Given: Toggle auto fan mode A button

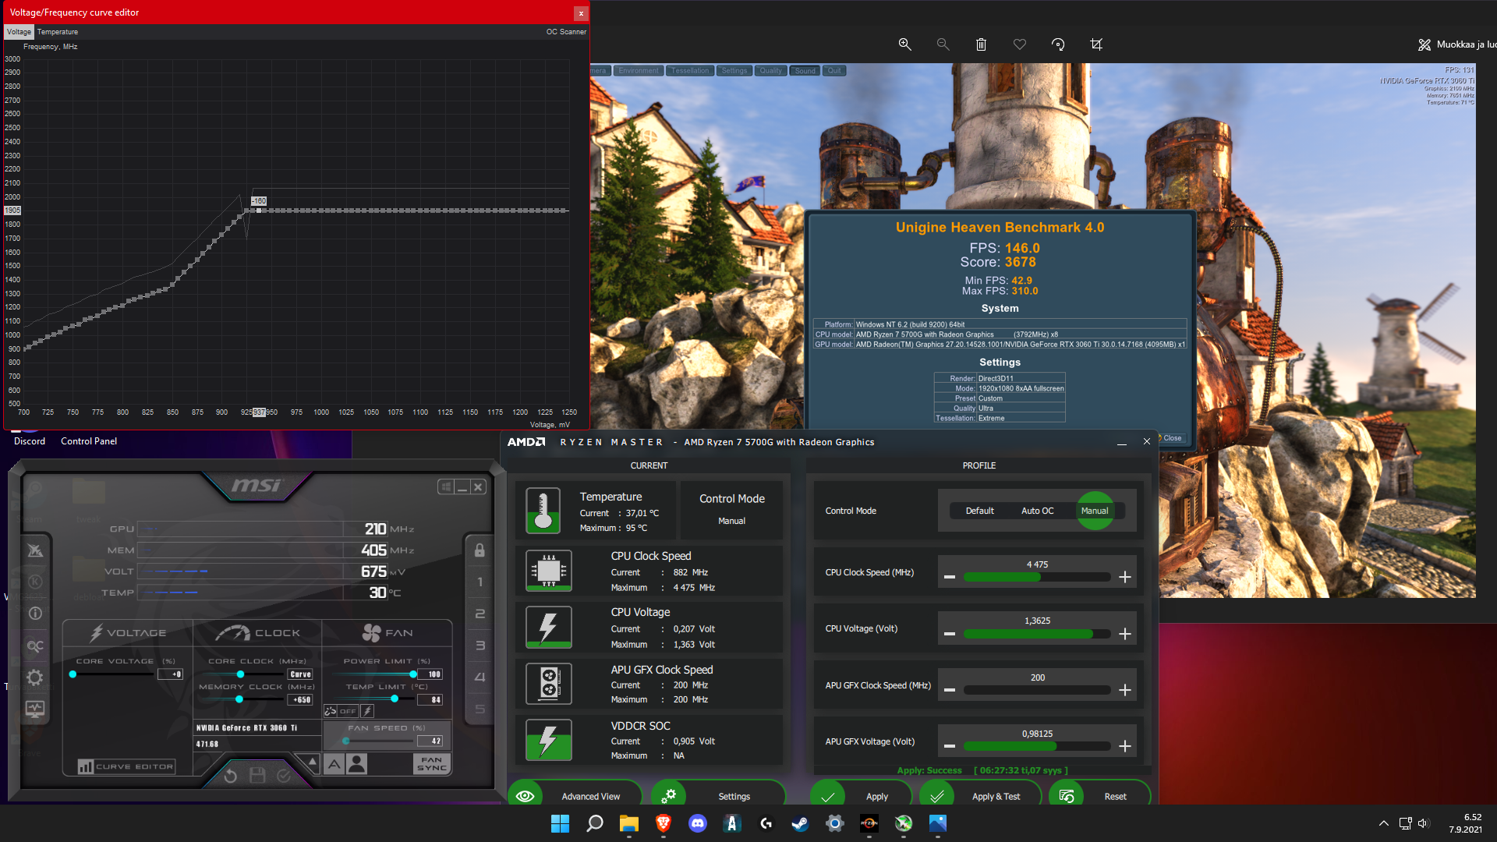Looking at the screenshot, I should 334,764.
